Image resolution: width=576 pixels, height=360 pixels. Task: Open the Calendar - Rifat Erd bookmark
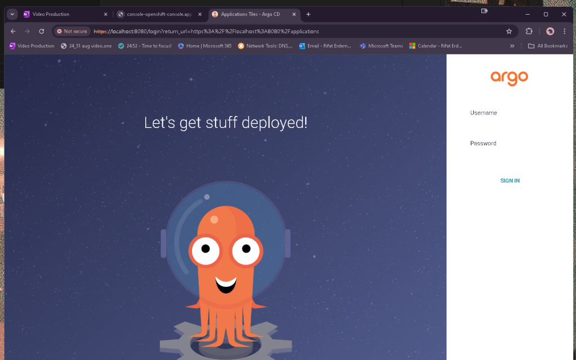pos(436,46)
